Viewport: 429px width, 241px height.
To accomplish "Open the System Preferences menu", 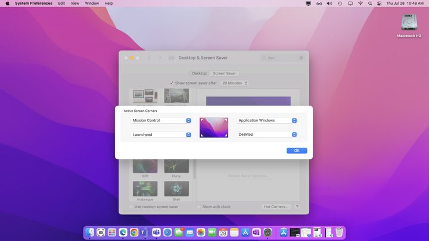I will [33, 4].
